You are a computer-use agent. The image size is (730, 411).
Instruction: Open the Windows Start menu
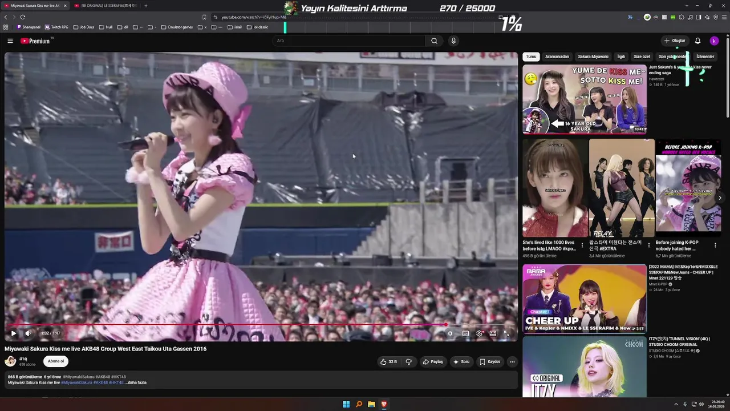tap(346, 404)
